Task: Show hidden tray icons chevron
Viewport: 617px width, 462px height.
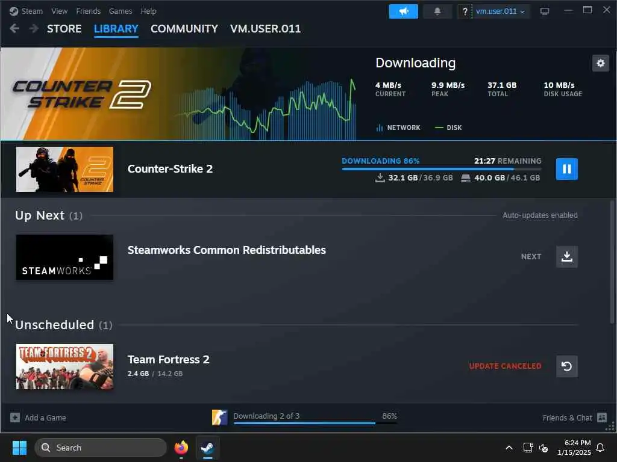Action: point(509,448)
